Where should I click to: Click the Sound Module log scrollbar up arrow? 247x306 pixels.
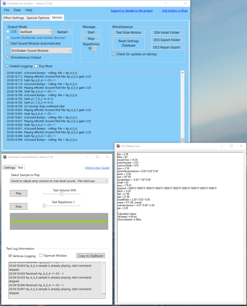[103, 264]
